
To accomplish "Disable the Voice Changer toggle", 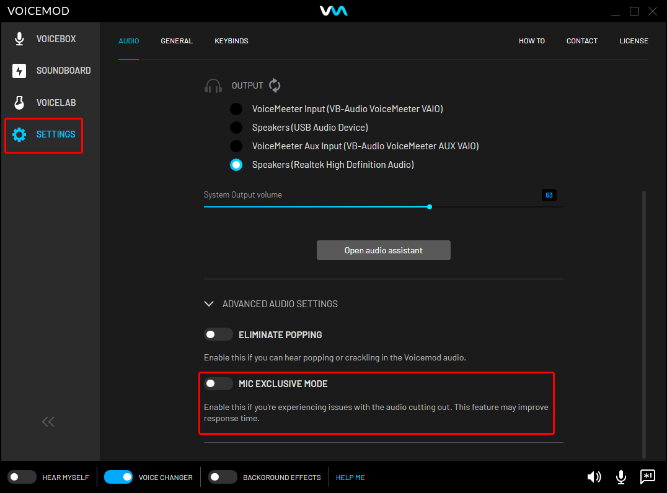I will (x=118, y=477).
